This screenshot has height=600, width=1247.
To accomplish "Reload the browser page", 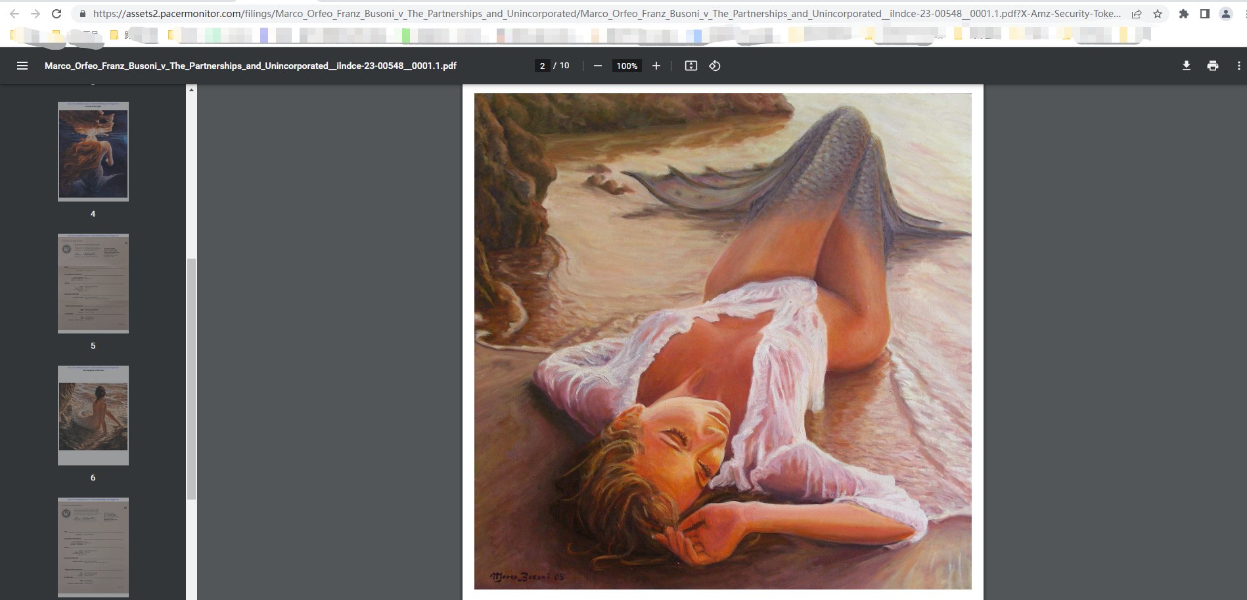I will [57, 14].
